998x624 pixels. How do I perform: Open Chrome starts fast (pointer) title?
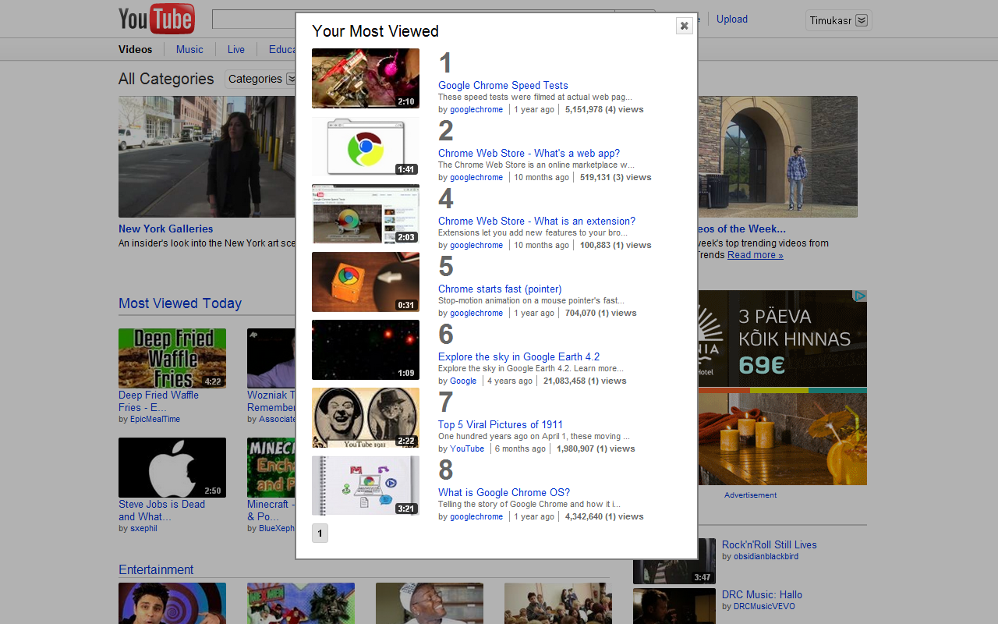[500, 289]
